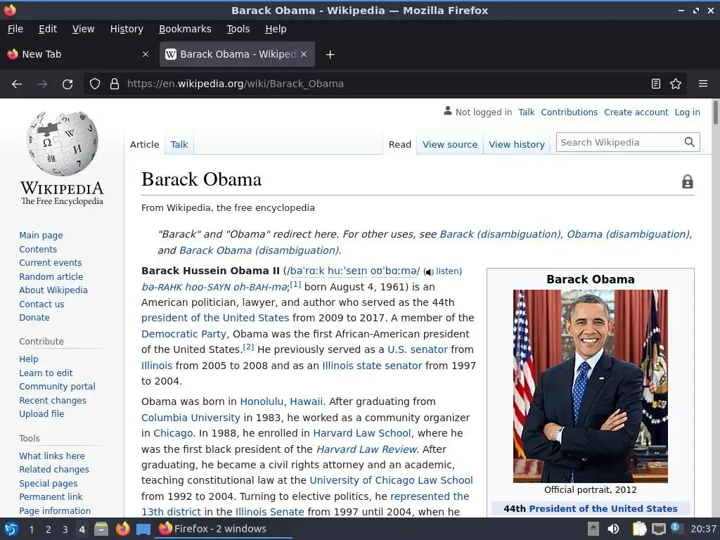
Task: Click the page protection padlock icon
Action: click(x=688, y=182)
